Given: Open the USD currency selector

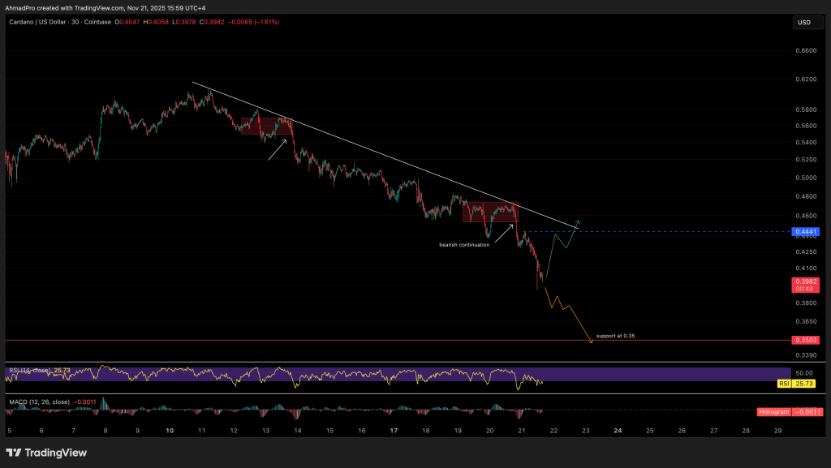Looking at the screenshot, I should click(805, 22).
